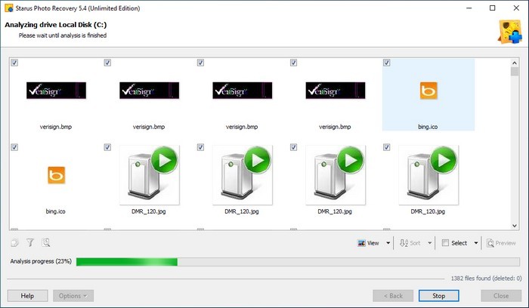Click the Preview toolbar item
The image size is (529, 308).
coord(501,243)
